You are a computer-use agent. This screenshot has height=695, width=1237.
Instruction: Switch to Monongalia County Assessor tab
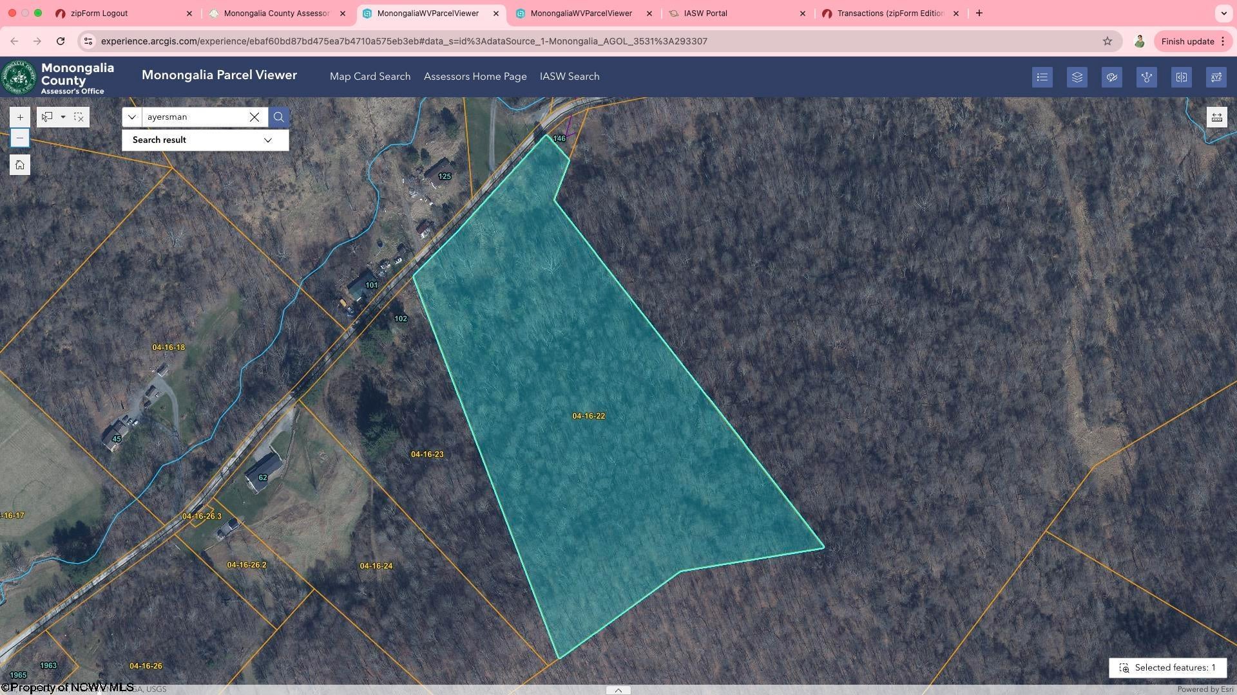coord(276,14)
